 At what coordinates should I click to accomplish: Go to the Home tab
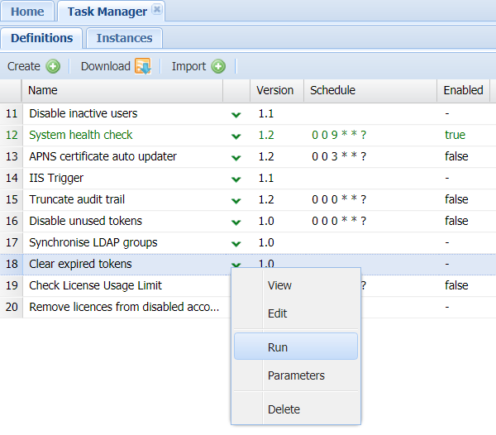tap(27, 12)
